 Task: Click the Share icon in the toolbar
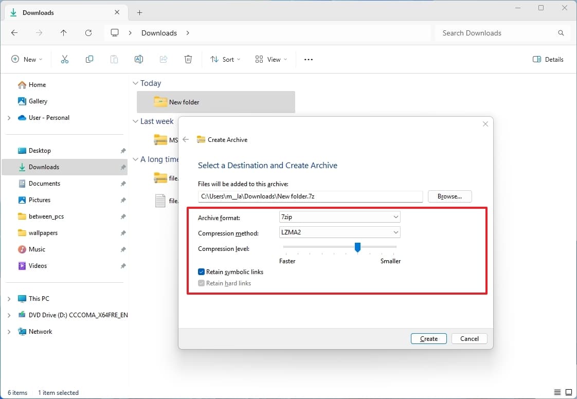click(163, 59)
